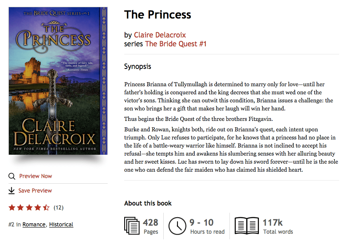This screenshot has width=344, height=245.
Task: View The Bride Quest #1 series page
Action: 175,44
